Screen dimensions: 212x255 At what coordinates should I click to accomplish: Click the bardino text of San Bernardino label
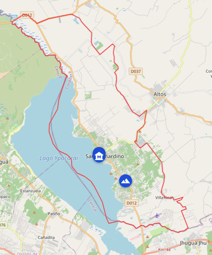115,156
